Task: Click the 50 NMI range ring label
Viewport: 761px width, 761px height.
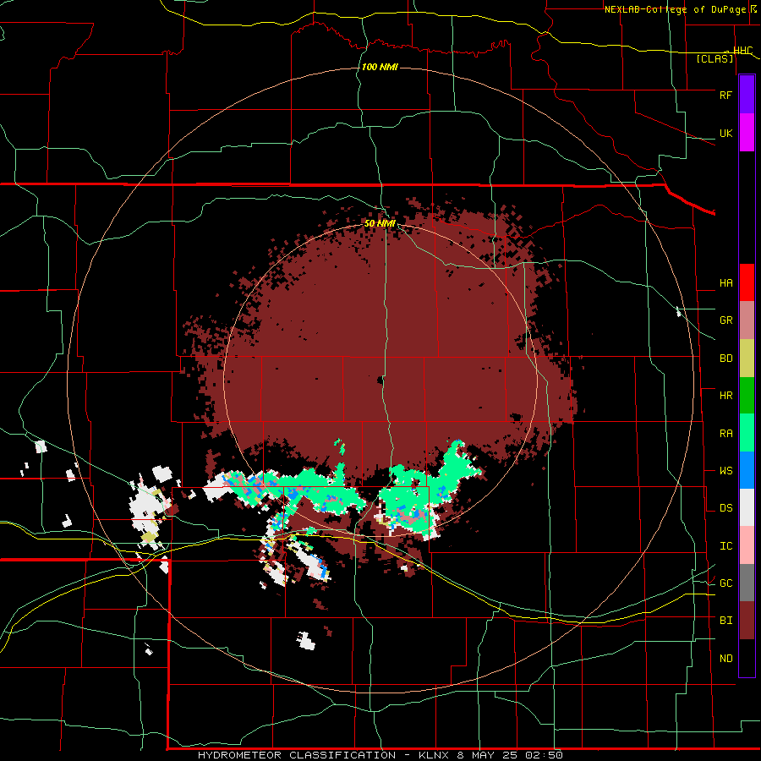Action: point(380,223)
